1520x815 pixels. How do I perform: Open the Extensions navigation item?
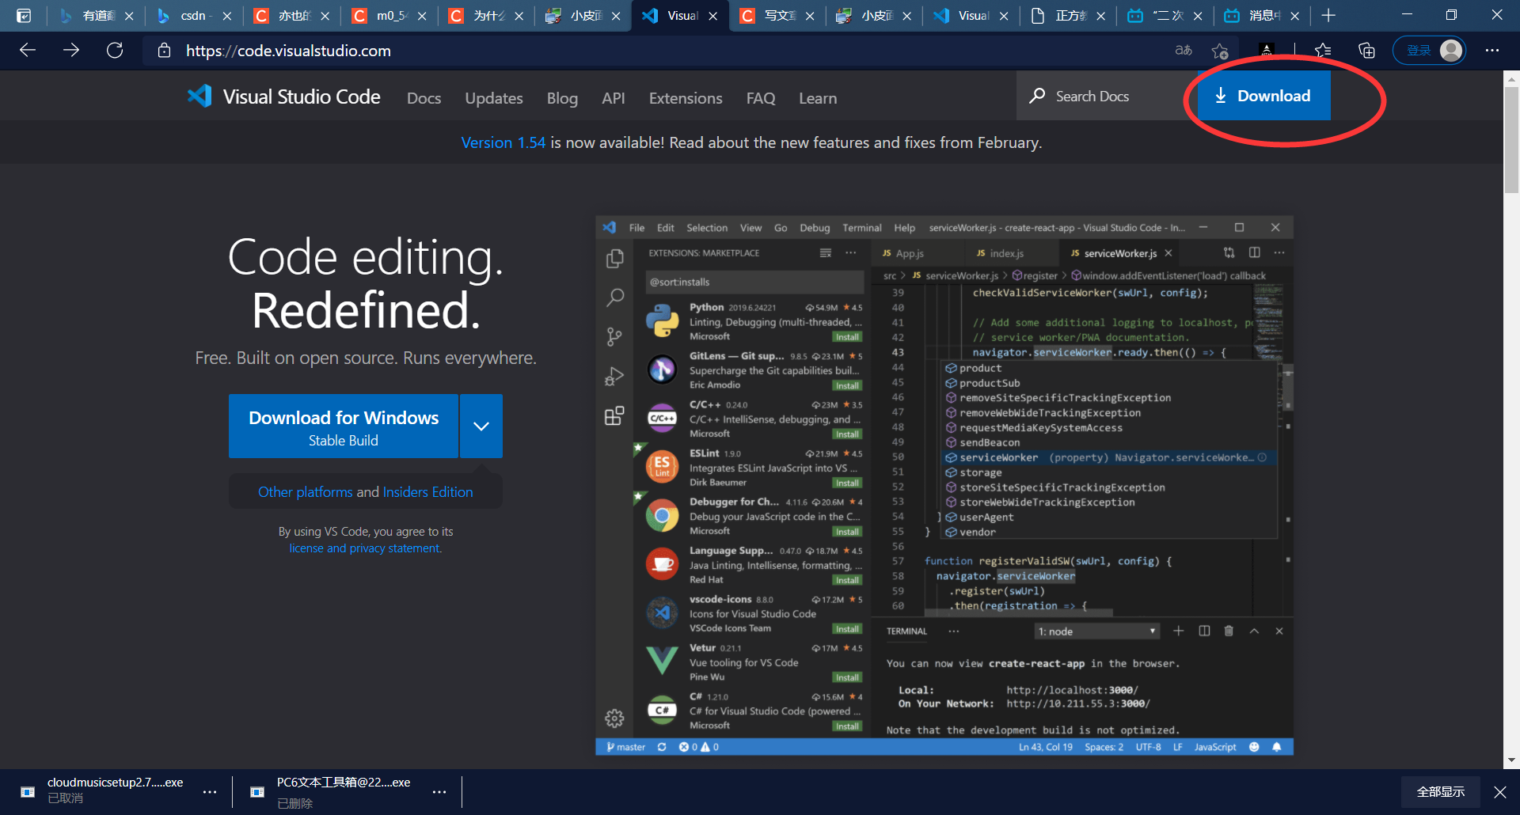click(x=686, y=98)
